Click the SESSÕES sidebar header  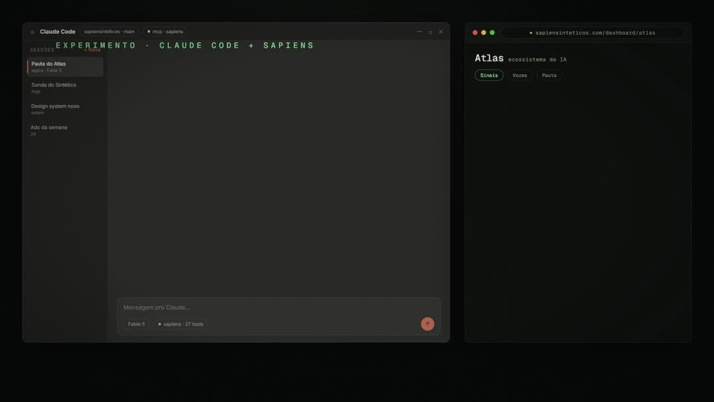point(42,50)
